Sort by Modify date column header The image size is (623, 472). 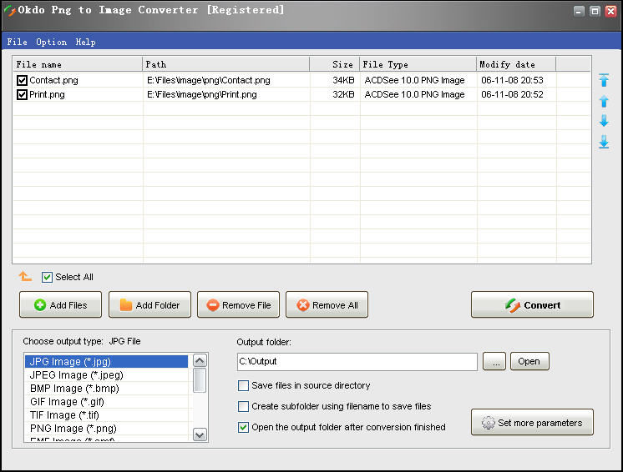coord(516,64)
